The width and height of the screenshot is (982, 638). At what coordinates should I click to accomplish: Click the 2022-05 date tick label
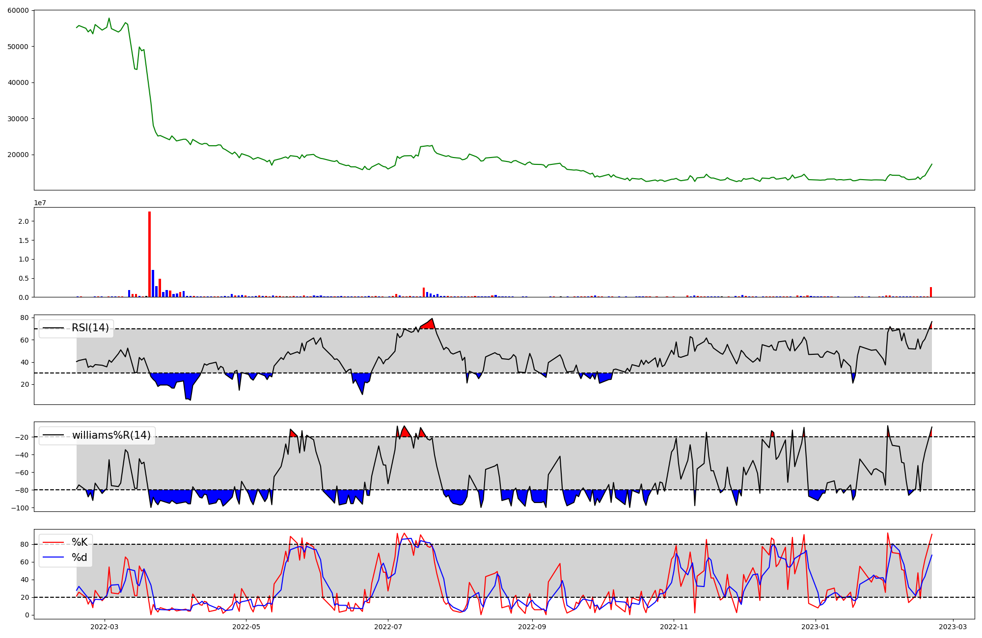[246, 627]
